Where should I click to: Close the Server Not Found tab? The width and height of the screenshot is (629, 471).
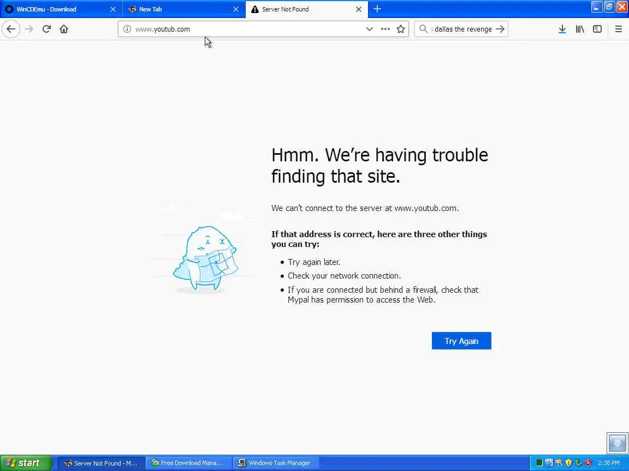coord(359,9)
